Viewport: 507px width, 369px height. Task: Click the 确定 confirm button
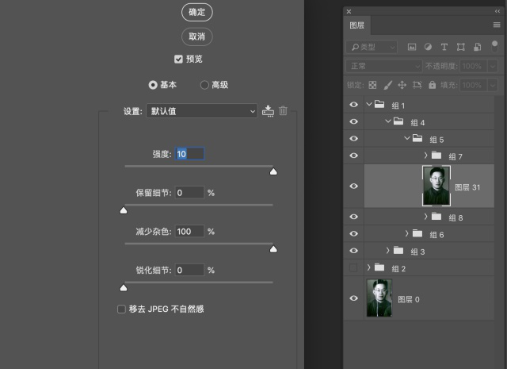click(196, 12)
